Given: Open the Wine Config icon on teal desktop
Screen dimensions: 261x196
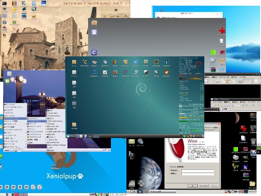Looking at the screenshot, I should 84,62.
